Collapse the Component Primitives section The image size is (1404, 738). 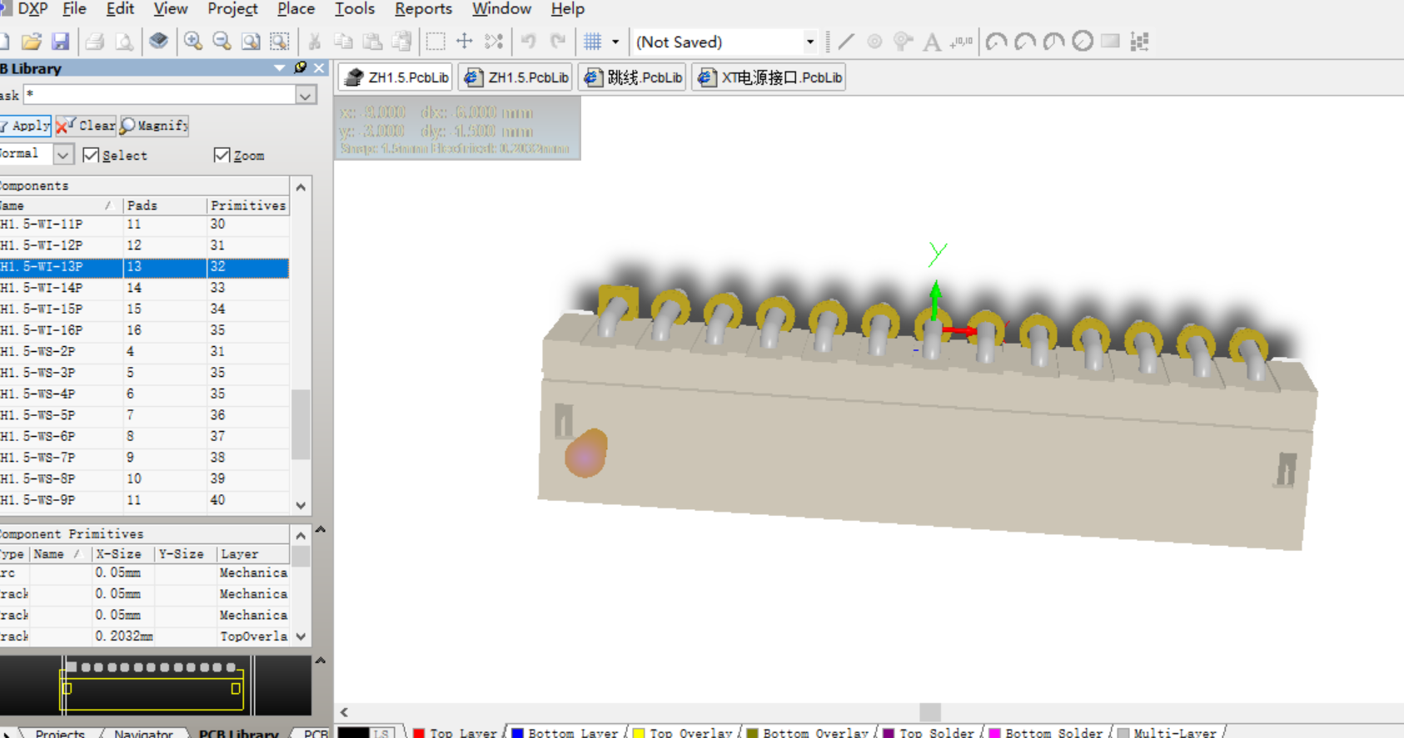click(x=301, y=536)
